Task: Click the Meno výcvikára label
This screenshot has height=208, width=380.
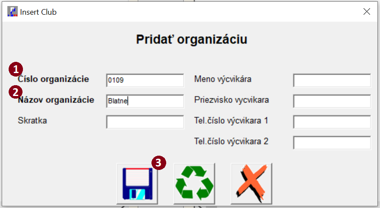Action: (x=223, y=79)
